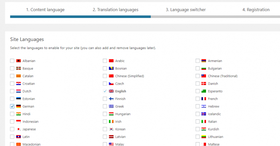
Task: Click the Bosnian flag icon
Action: [111, 68]
